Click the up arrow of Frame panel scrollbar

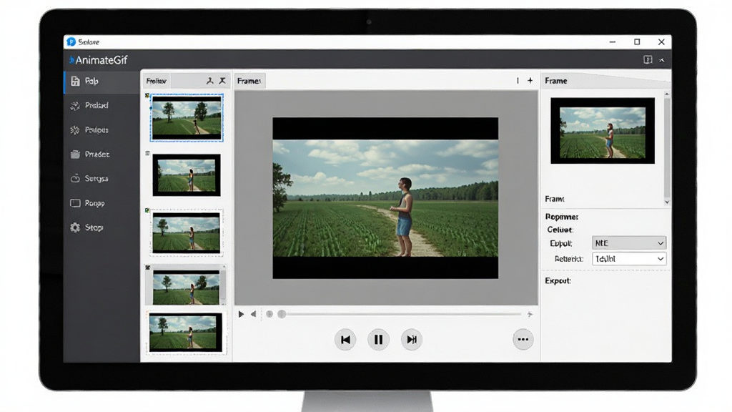point(667,94)
